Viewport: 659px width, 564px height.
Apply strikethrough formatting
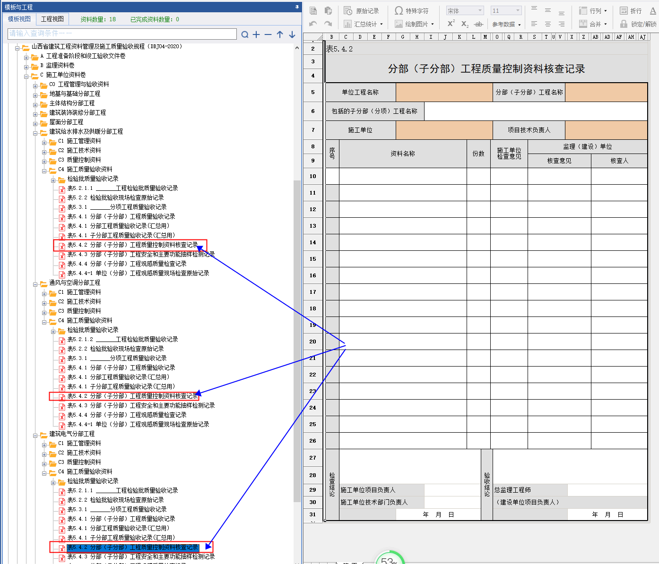[x=478, y=24]
